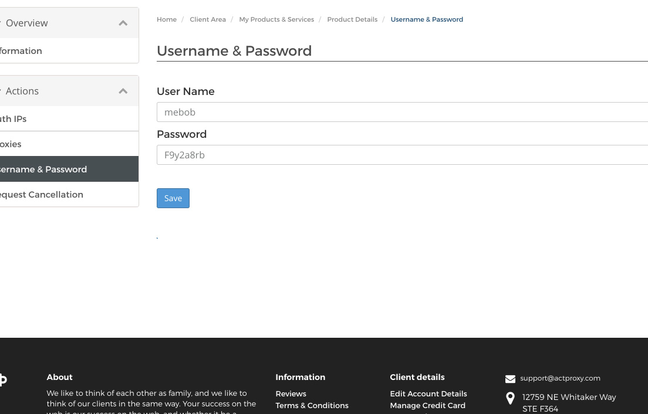The image size is (648, 414).
Task: Open the Information sidebar item
Action: [x=21, y=51]
